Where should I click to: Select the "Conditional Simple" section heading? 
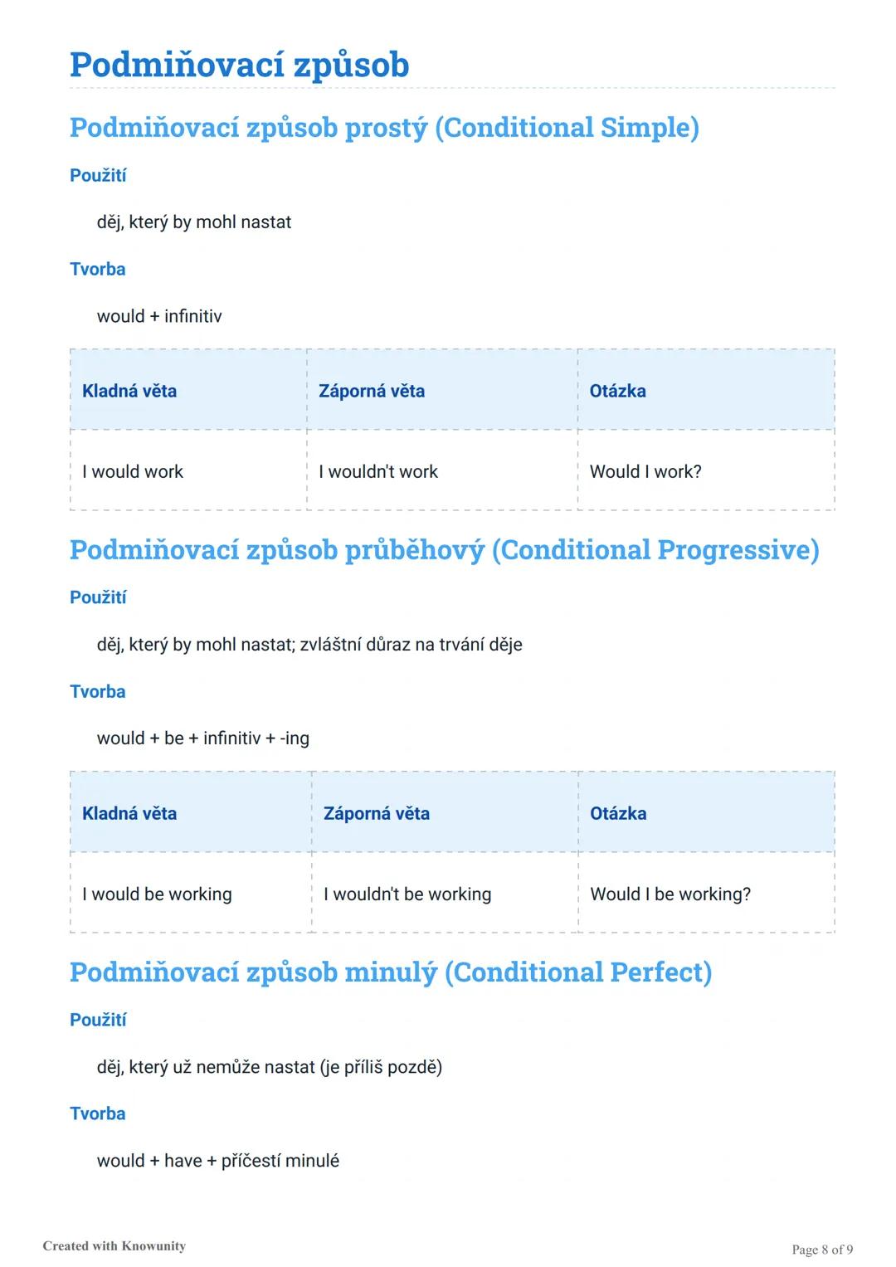384,128
